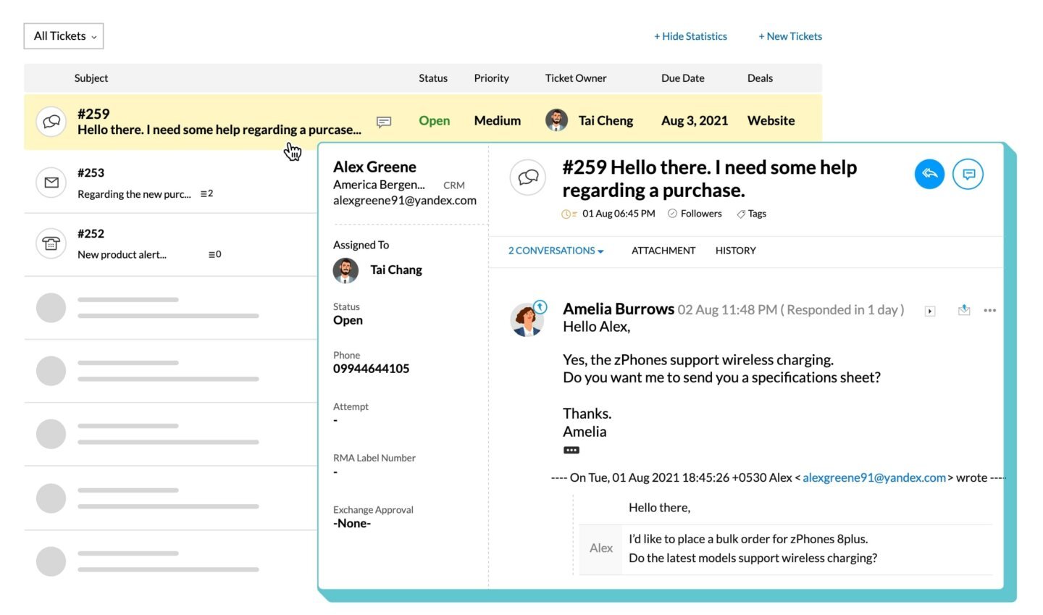Click the overdue clock icon beside the date
The width and height of the screenshot is (1043, 615).
click(x=566, y=213)
